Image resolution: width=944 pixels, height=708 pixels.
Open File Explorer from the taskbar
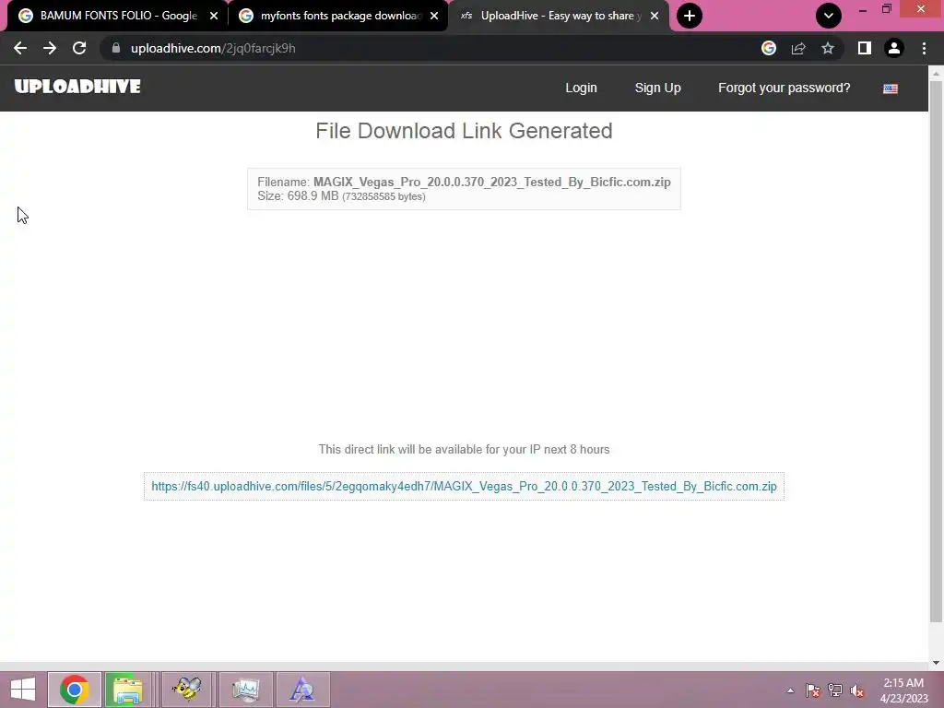coord(127,690)
